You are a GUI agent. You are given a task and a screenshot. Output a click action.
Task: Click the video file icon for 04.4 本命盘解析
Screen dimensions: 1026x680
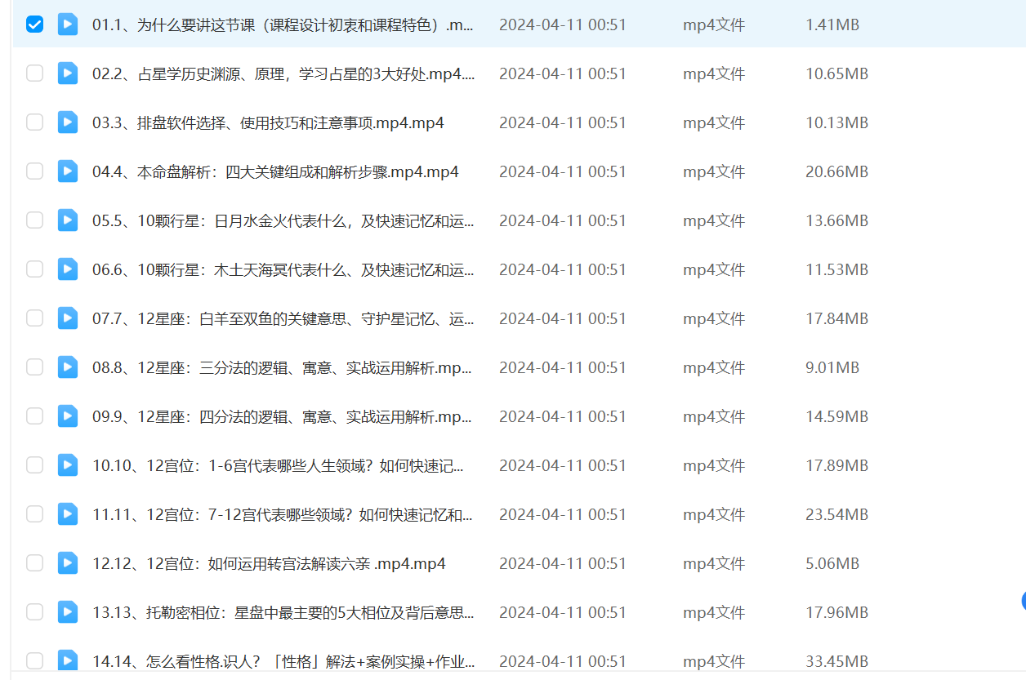pos(68,171)
